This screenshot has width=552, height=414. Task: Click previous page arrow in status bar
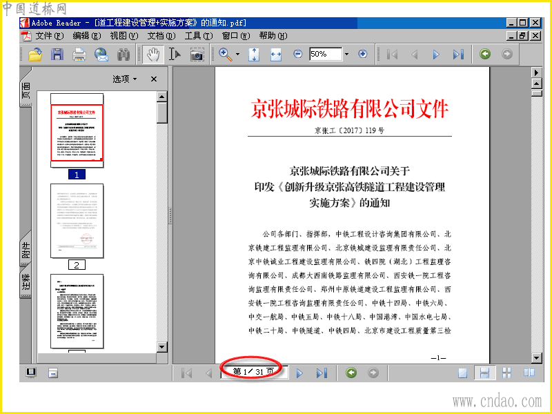tap(209, 373)
